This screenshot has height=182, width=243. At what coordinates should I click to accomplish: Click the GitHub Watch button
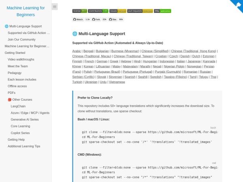pos(78,19)
